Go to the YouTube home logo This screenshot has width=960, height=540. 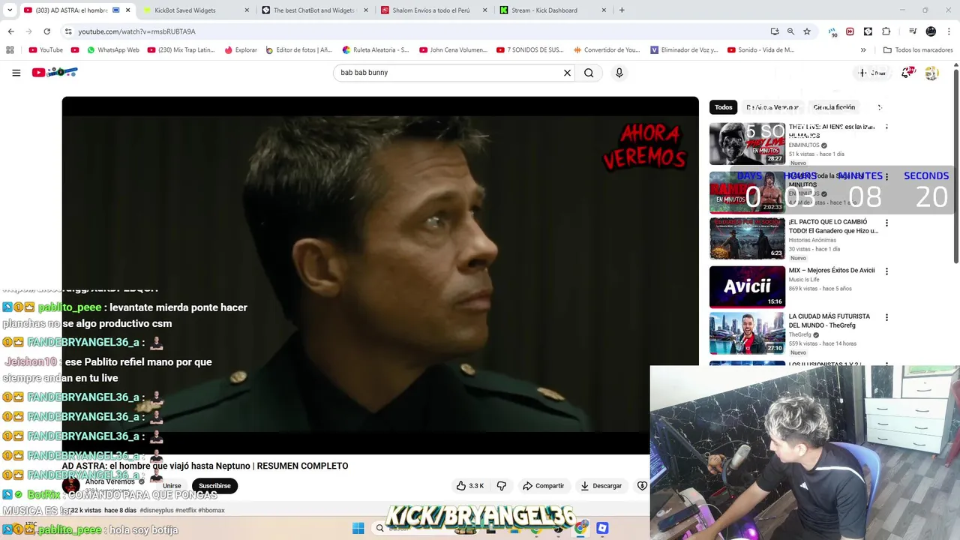click(55, 73)
